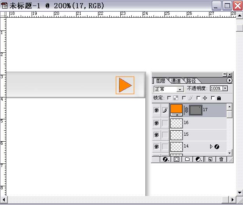Switch to the 路径 tab

coord(191,81)
